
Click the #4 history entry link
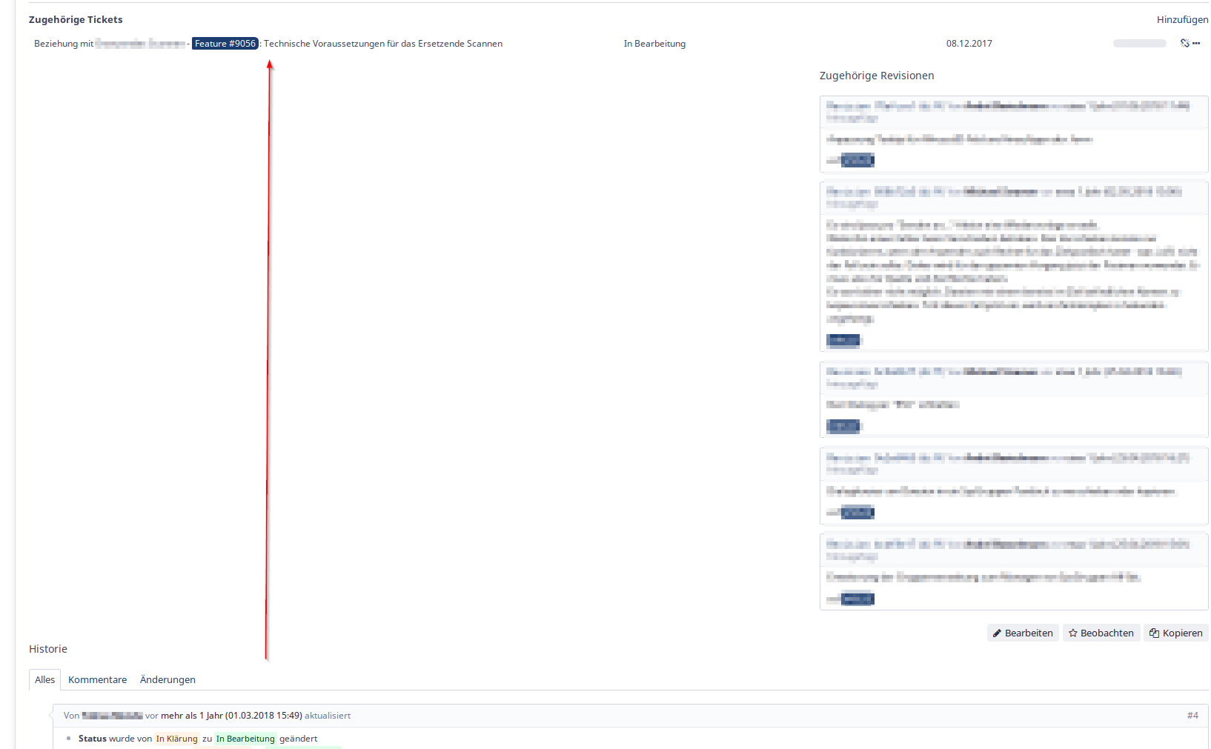tap(1192, 715)
